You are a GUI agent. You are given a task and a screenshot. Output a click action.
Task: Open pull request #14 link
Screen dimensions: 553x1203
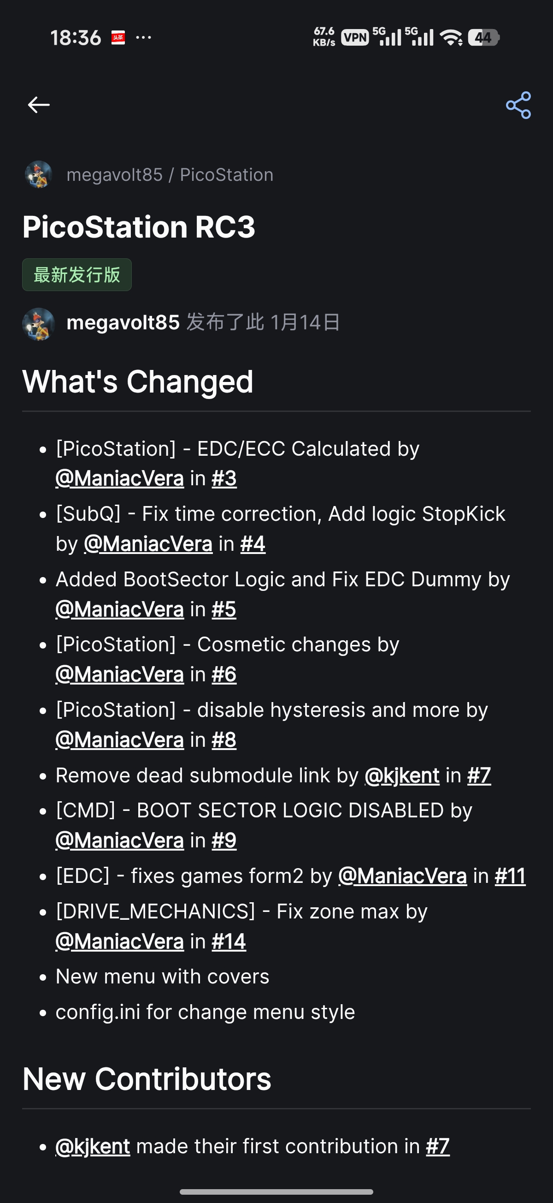tap(229, 941)
